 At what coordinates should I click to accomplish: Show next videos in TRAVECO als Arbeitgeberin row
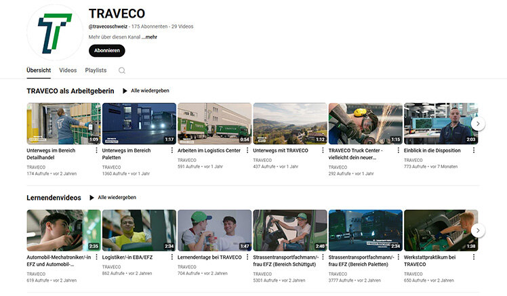478,124
